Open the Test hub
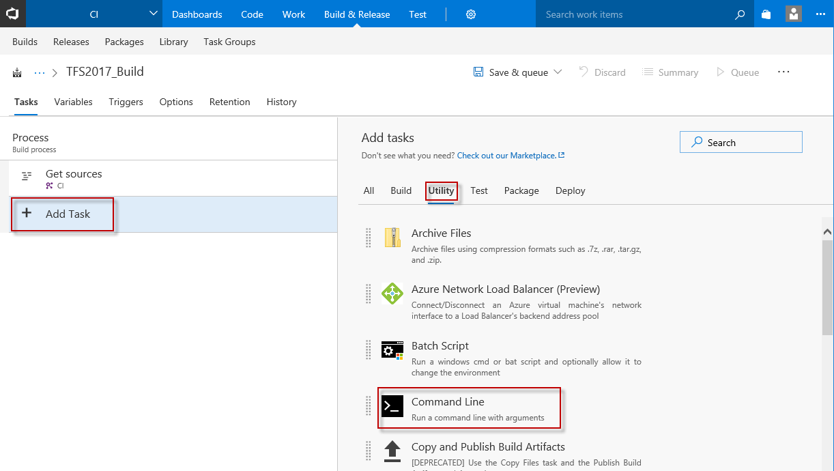Screen dimensions: 834x471 [x=418, y=14]
